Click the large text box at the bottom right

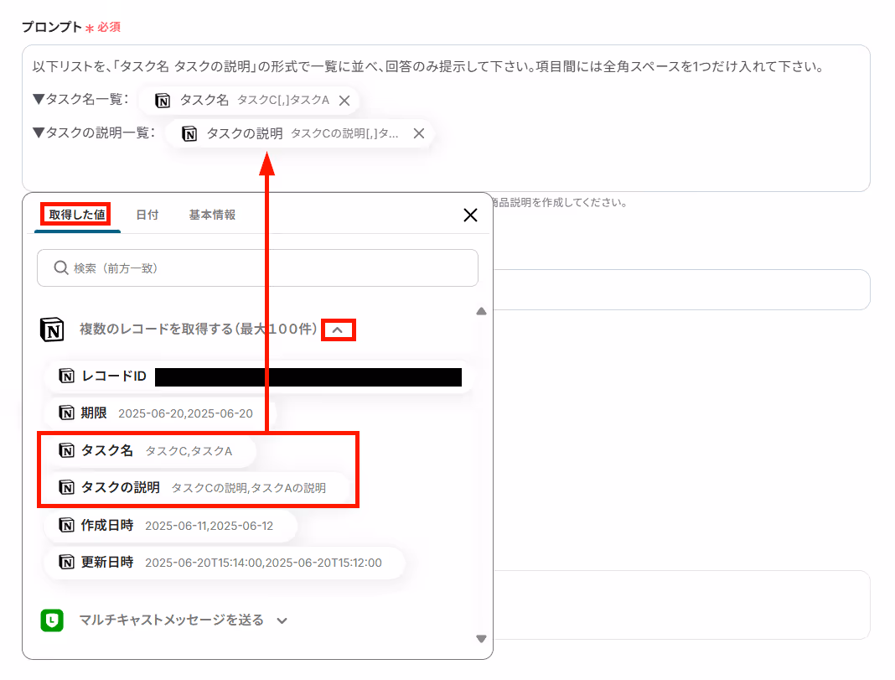pyautogui.click(x=681, y=605)
